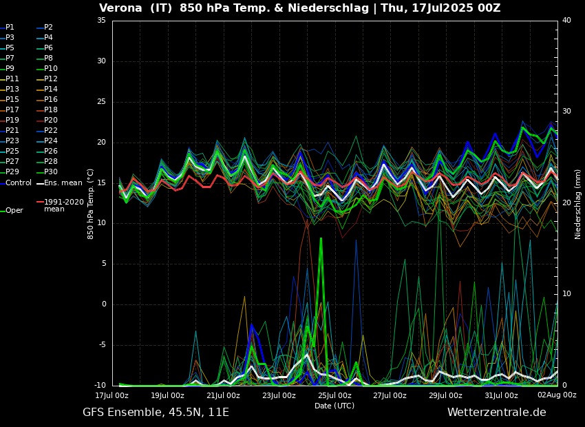Click the 'Niederschlag (mm)' right axis label
Viewport: 585px width, 427px height.
coord(578,204)
